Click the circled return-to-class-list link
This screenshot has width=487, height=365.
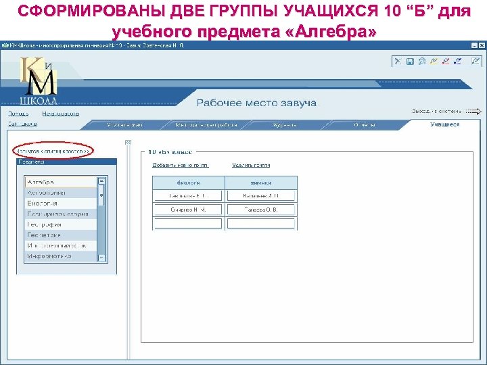(53, 151)
